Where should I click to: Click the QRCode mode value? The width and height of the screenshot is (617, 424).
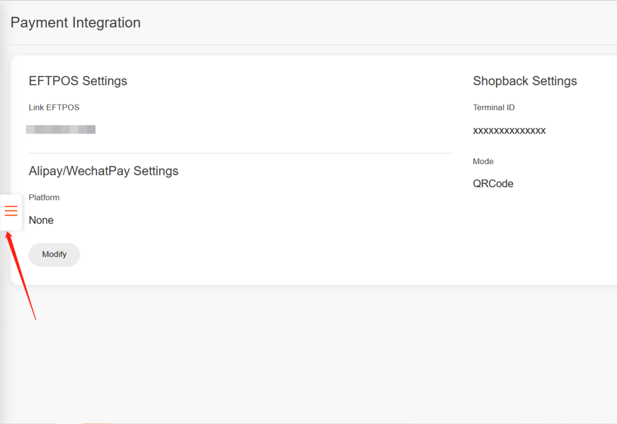(x=493, y=183)
